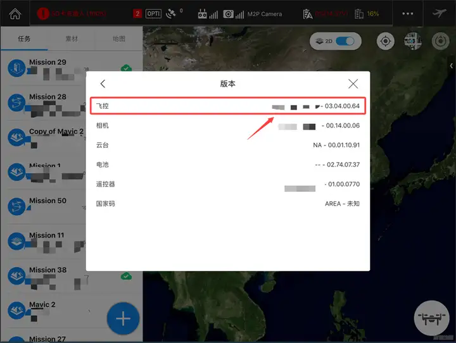Select the 国家码 row
Image resolution: width=456 pixels, height=343 pixels.
[x=228, y=204]
